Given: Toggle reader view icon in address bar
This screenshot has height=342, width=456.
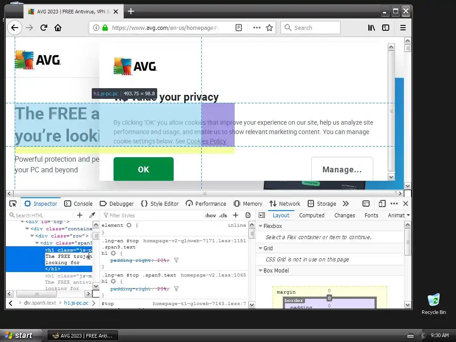Looking at the screenshot, I should pos(239,28).
